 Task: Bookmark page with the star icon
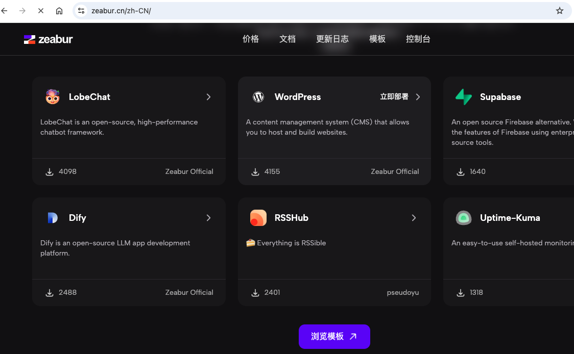(560, 11)
